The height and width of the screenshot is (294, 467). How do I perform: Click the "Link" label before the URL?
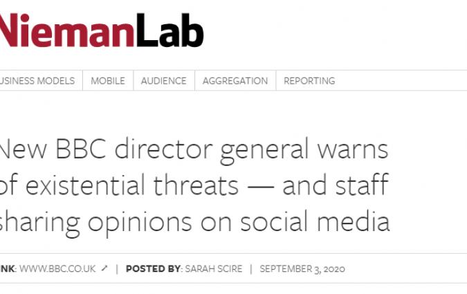[x=6, y=268]
